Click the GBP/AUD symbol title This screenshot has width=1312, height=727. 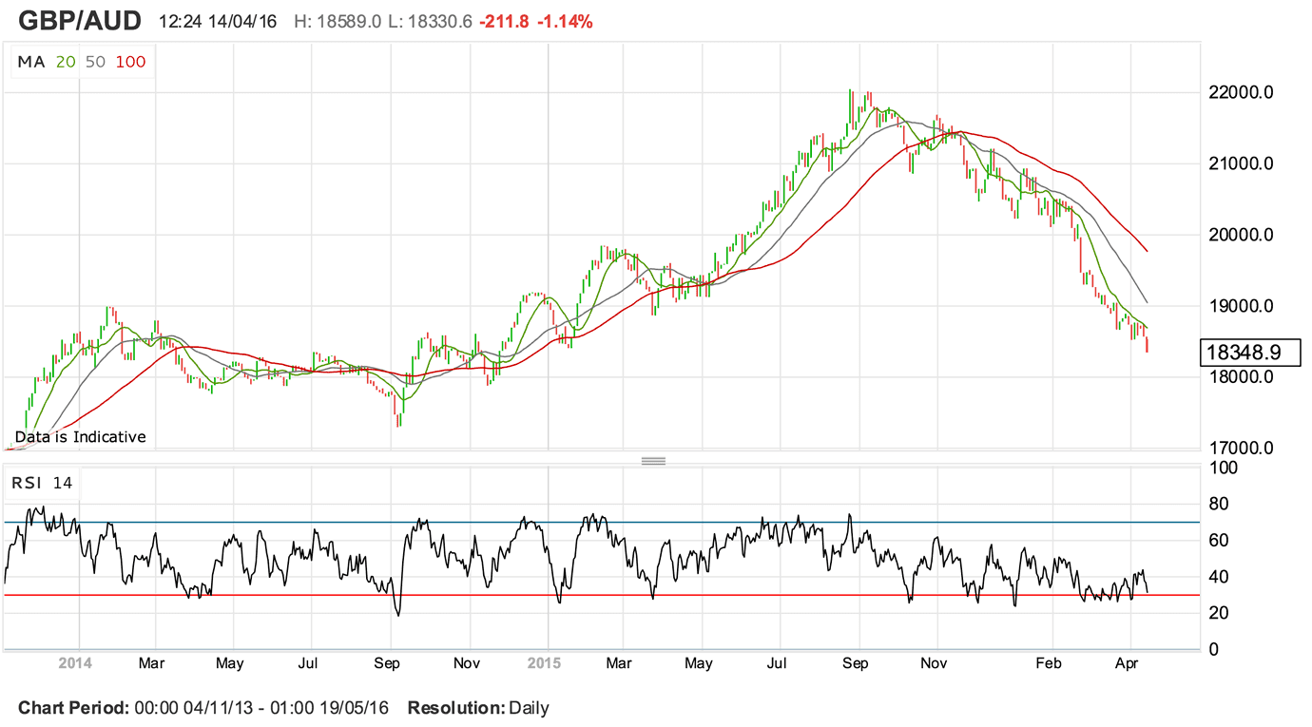(80, 20)
